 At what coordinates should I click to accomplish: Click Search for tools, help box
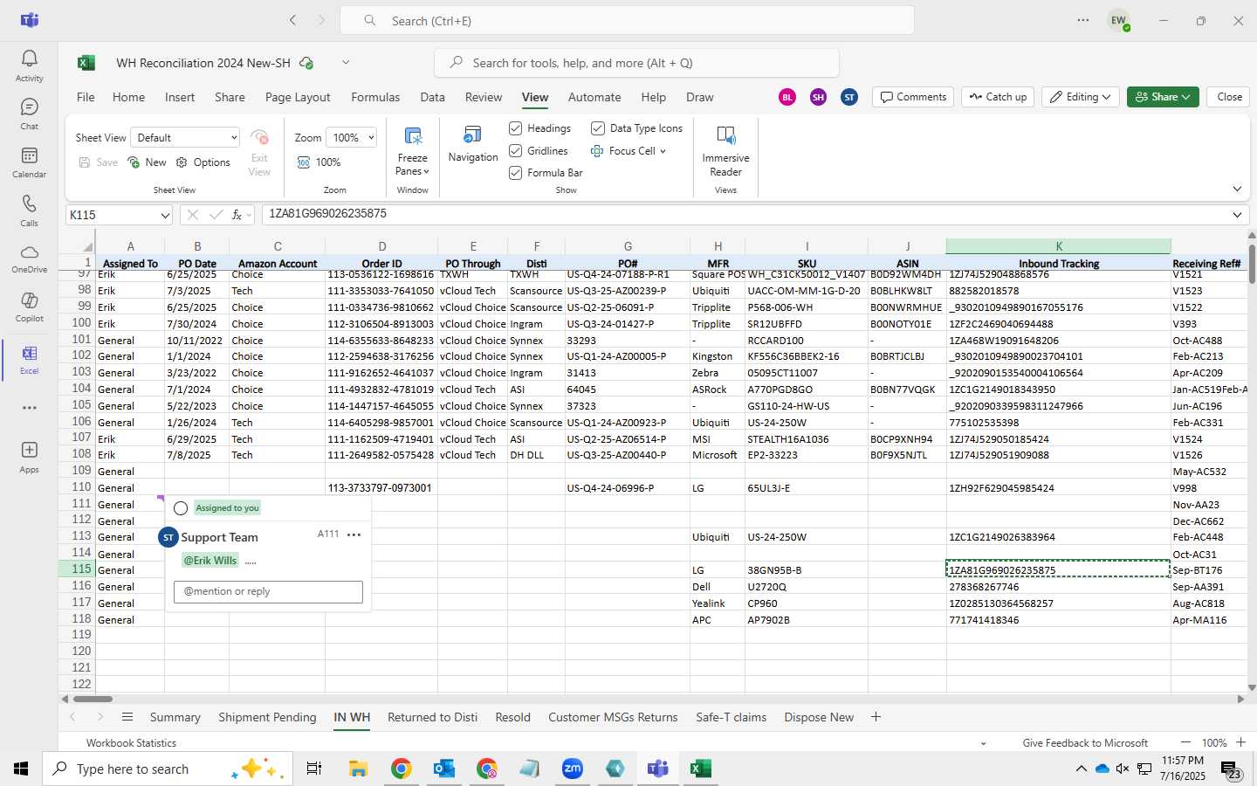click(636, 63)
